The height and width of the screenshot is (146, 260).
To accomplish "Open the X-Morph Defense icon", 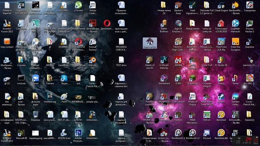I will coord(164,62).
